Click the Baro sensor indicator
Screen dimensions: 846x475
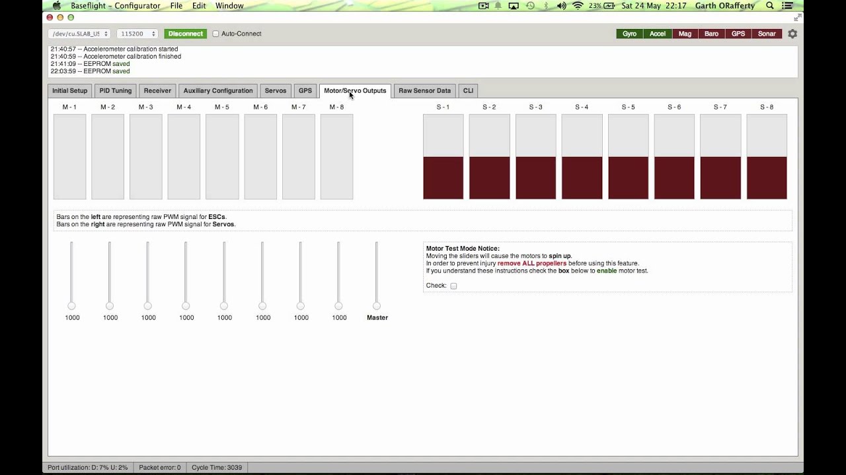point(712,34)
